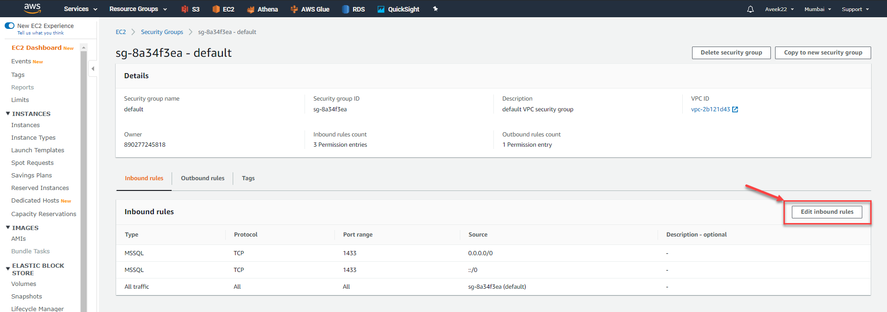Open the RDS shortcut
Image resolution: width=887 pixels, height=312 pixels.
coord(353,9)
